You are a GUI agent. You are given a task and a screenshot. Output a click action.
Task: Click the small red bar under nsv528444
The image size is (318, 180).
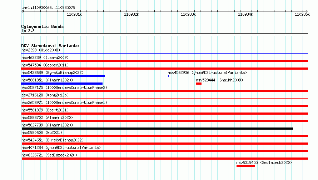click(199, 84)
